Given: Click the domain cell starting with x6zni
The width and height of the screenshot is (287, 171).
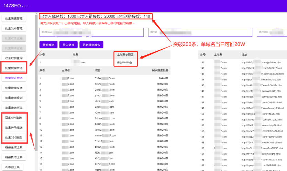Looking at the screenshot, I should click(x=104, y=101).
